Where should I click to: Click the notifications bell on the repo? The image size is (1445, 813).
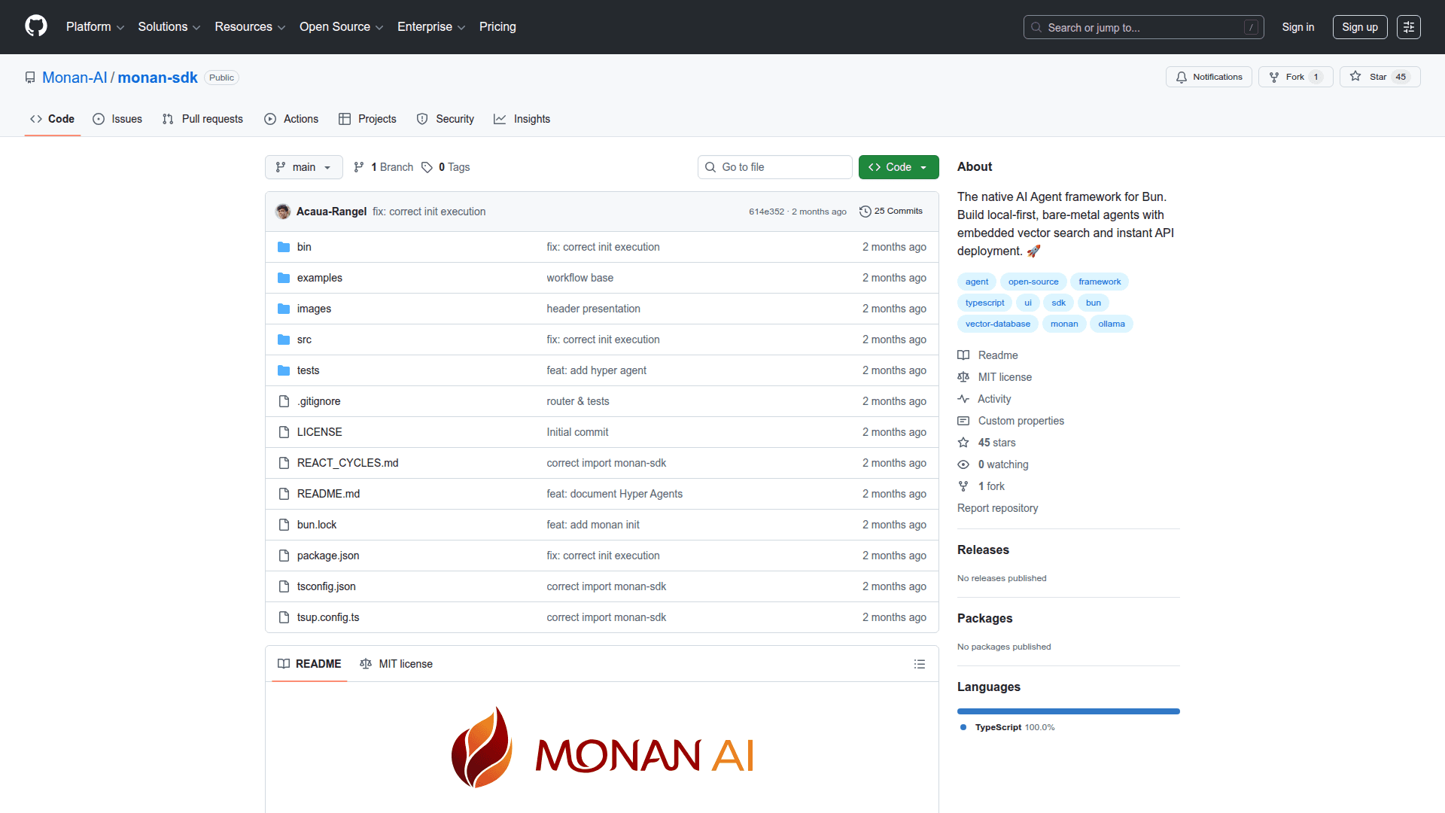1182,76
